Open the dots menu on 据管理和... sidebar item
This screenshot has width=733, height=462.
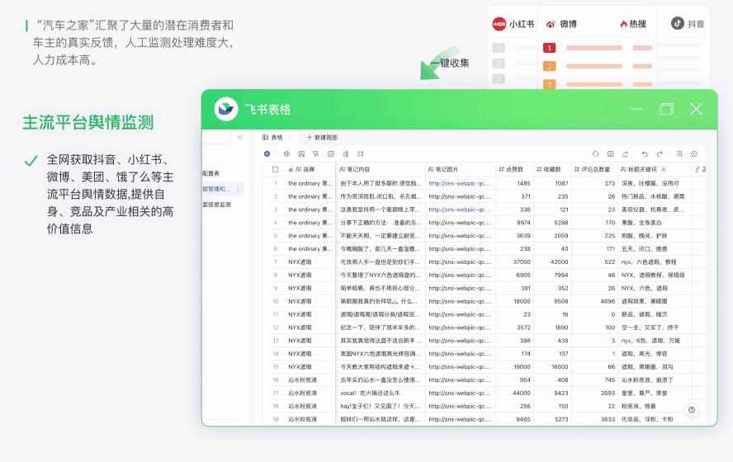tap(238, 189)
